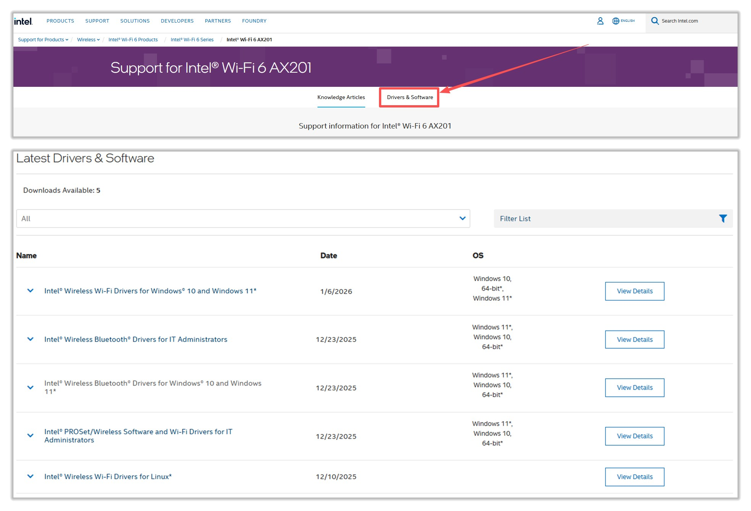The image size is (751, 511).
Task: Switch to Knowledge Articles tab
Action: click(341, 98)
